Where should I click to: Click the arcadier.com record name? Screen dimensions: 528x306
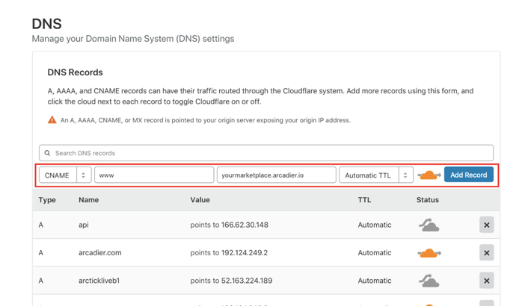pos(100,252)
